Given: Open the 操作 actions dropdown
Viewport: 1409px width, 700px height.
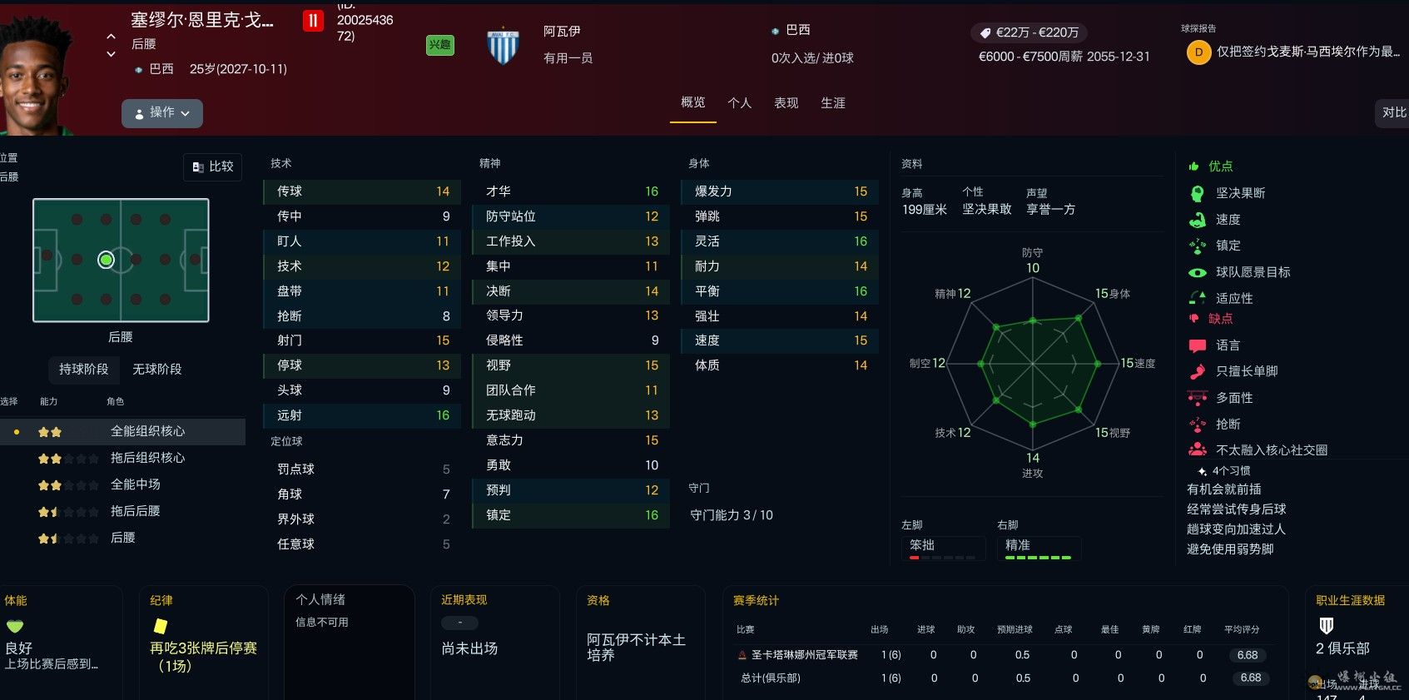Looking at the screenshot, I should (x=162, y=113).
